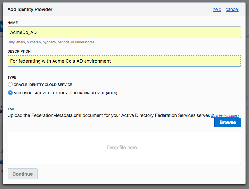Open the help link in dialog header

(217, 9)
